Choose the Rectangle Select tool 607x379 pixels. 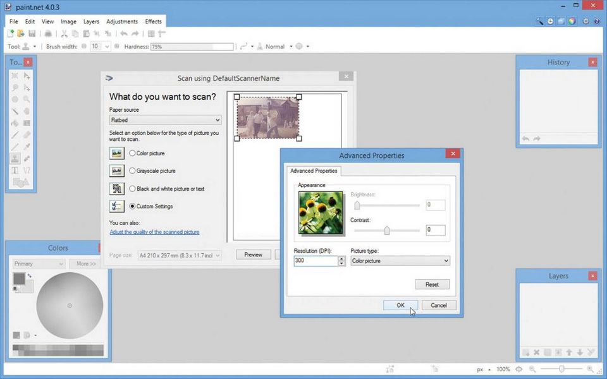[x=15, y=76]
